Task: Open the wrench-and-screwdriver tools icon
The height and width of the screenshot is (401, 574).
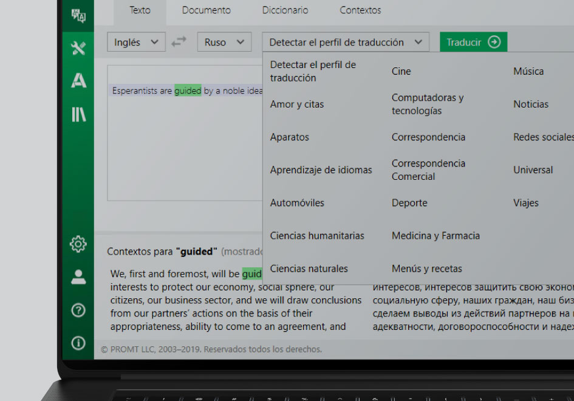Action: [x=78, y=48]
